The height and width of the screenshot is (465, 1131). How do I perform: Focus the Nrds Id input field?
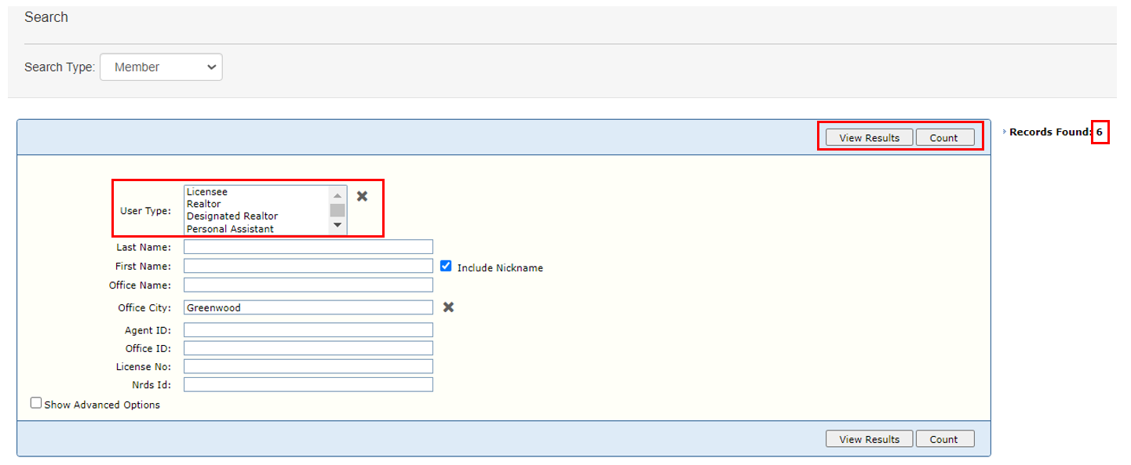(x=308, y=385)
